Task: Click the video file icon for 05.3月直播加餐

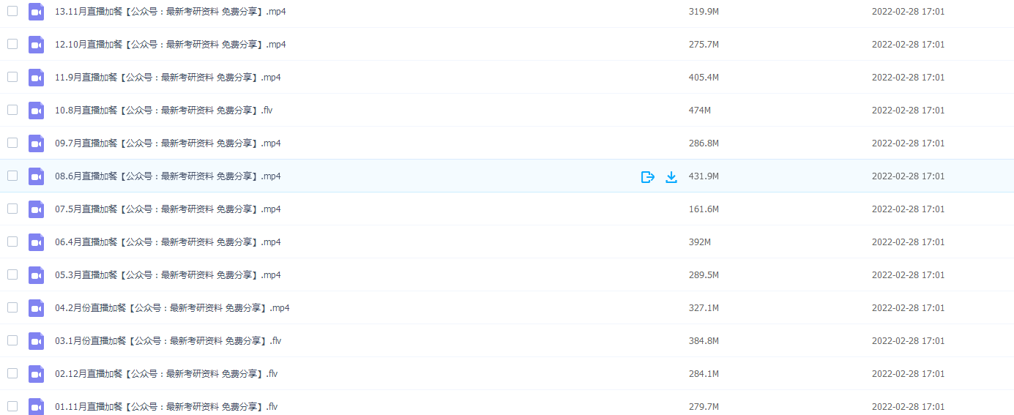Action: [x=37, y=275]
